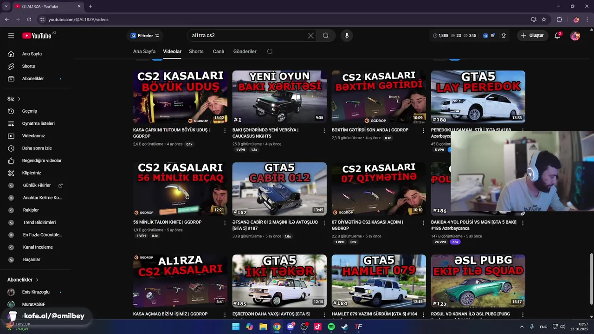Open Spotify from the taskbar
Image resolution: width=594 pixels, height=334 pixels.
pos(331,327)
